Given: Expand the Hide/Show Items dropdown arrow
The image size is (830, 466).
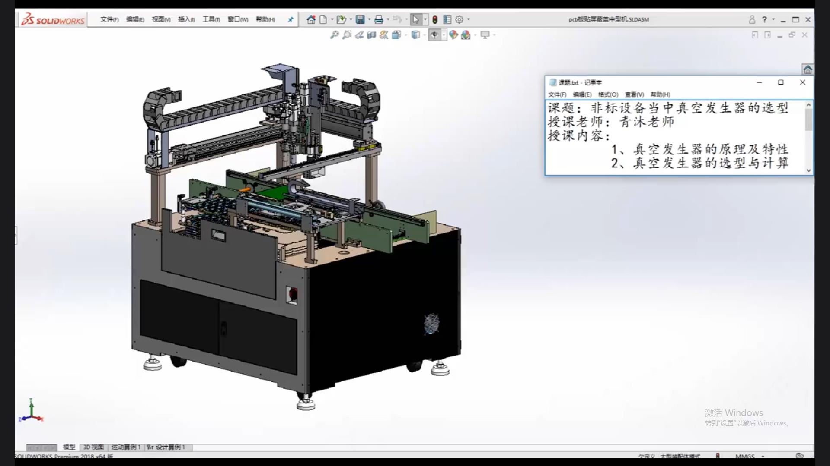Looking at the screenshot, I should click(444, 35).
